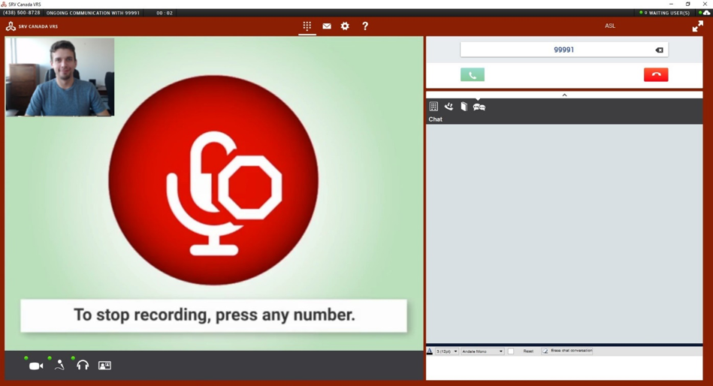Hang up with the red call button
The height and width of the screenshot is (386, 713).
656,74
